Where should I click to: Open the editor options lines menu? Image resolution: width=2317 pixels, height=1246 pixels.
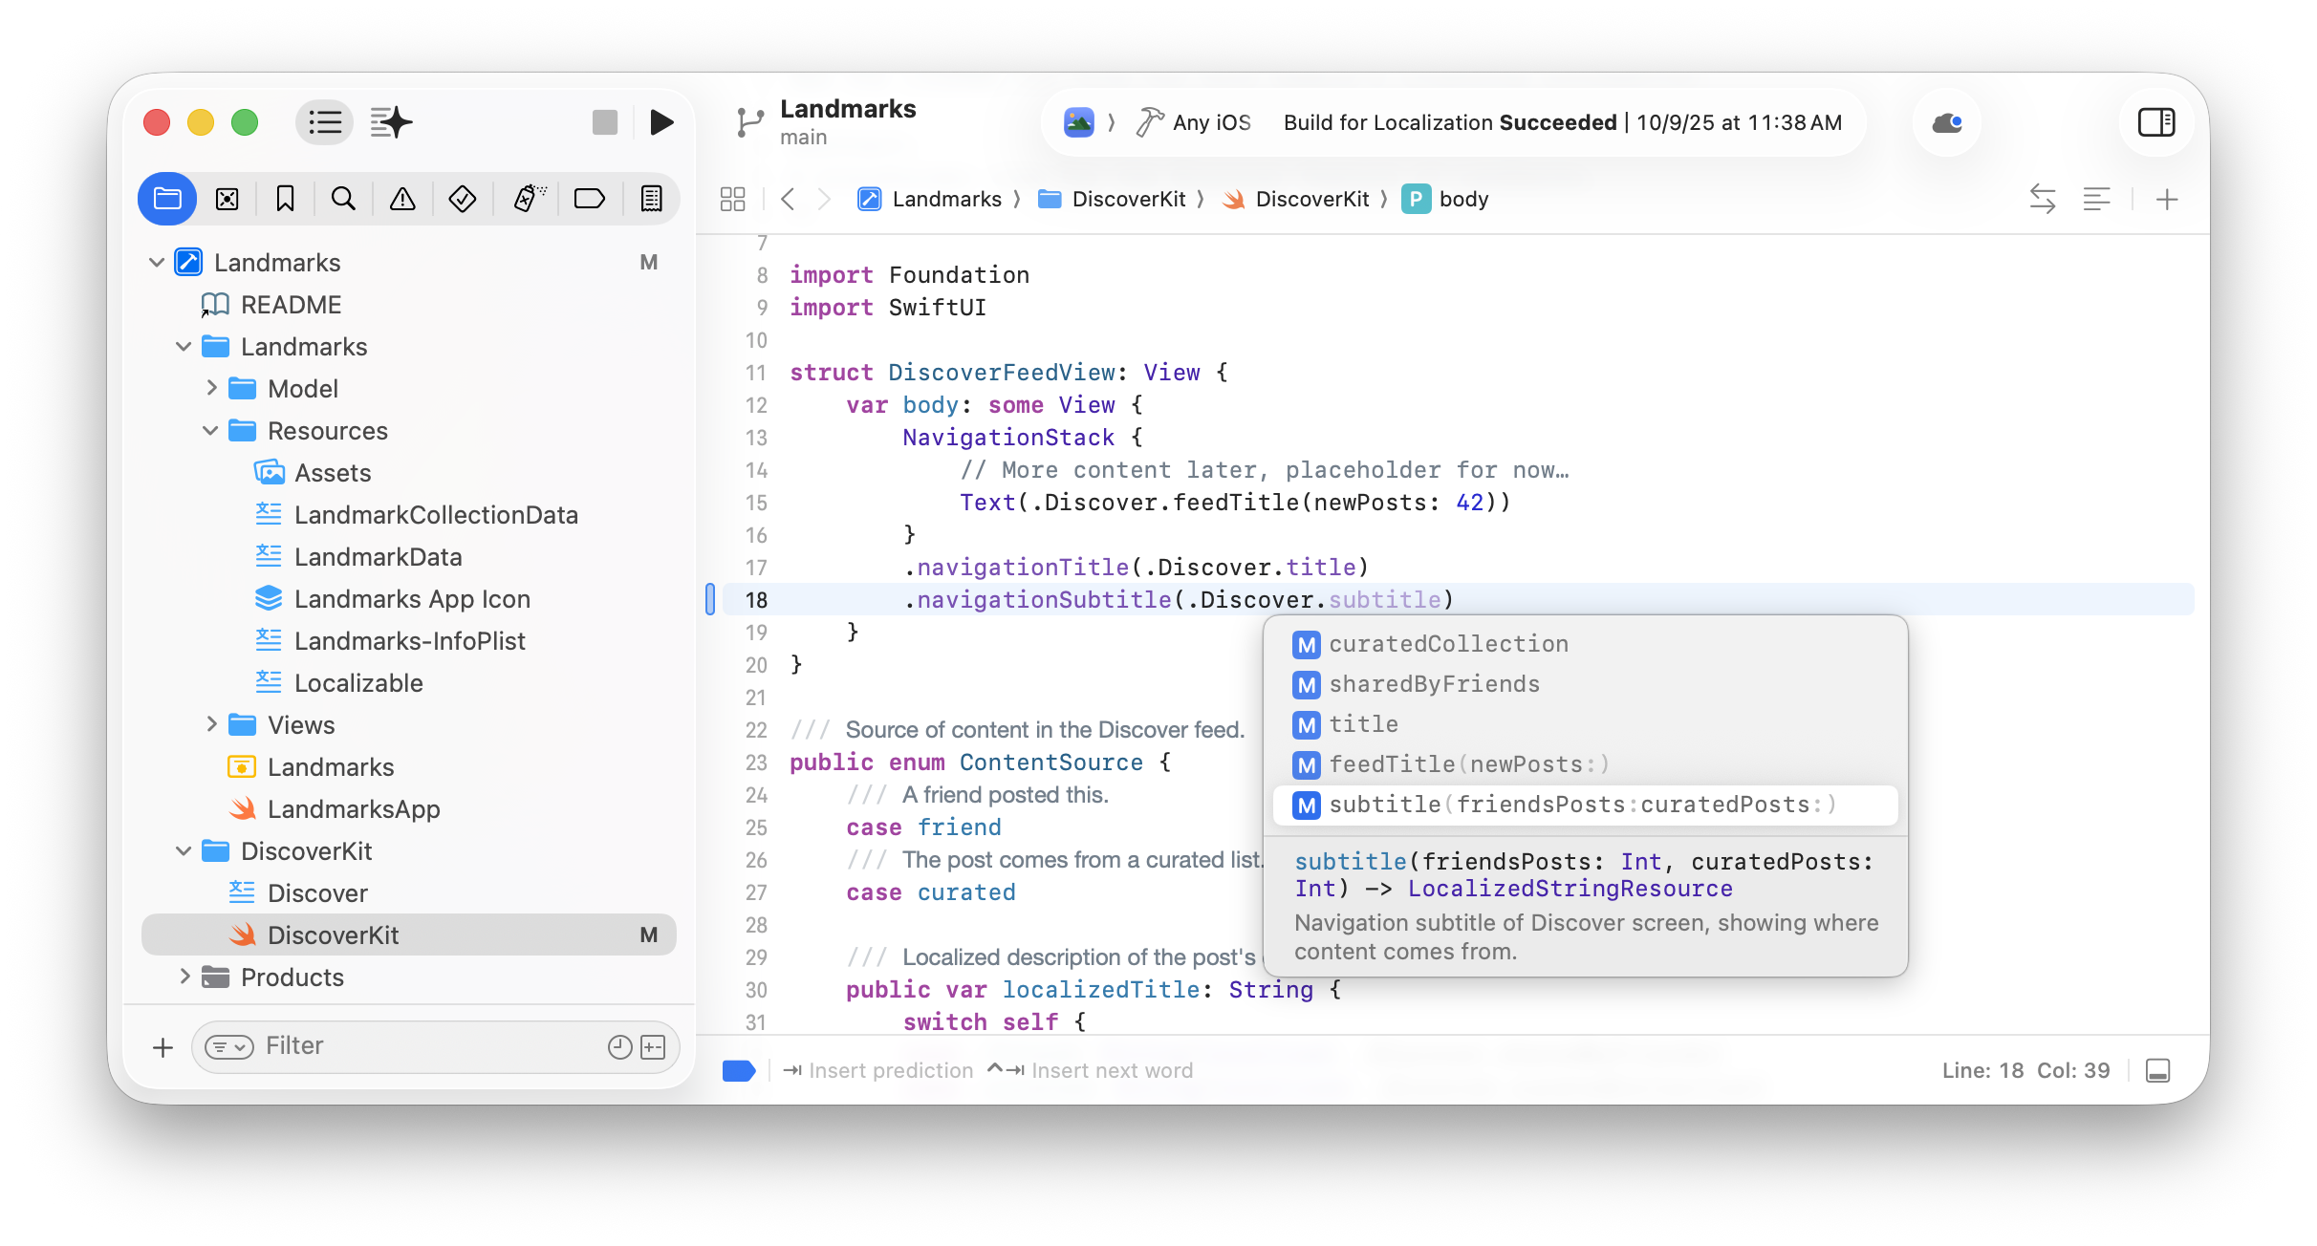[2097, 199]
